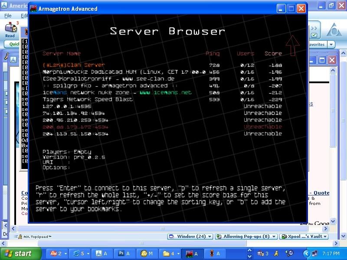The width and height of the screenshot is (347, 260).
Task: Click the AOL window title bar icon
Action: coord(4,5)
